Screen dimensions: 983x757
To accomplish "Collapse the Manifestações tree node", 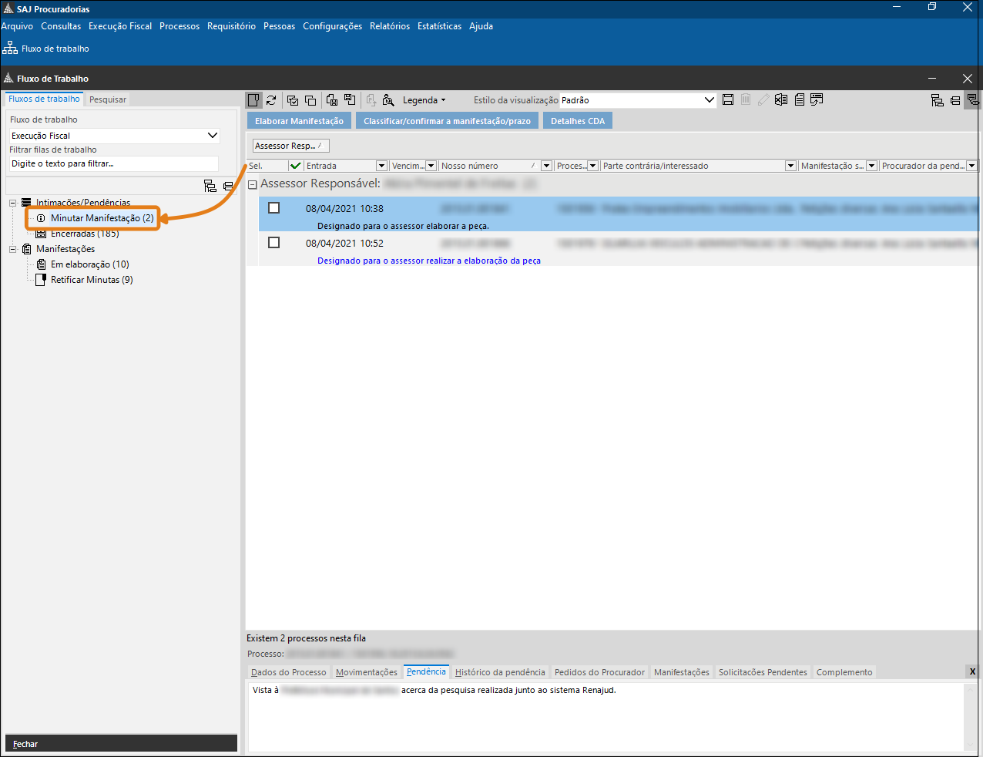I will [x=13, y=249].
